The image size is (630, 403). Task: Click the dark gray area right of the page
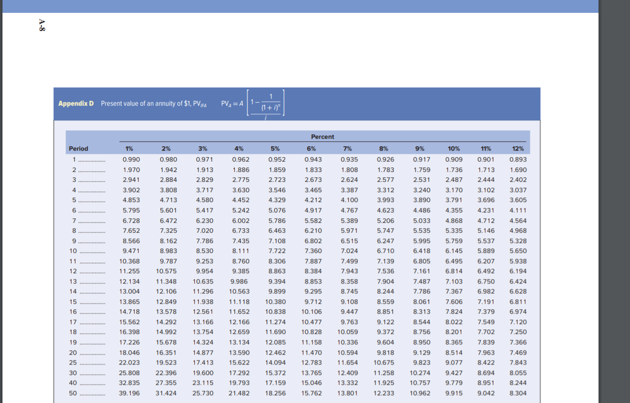(x=614, y=198)
